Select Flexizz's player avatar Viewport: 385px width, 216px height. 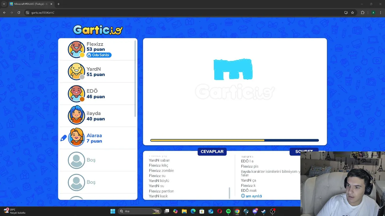76,49
